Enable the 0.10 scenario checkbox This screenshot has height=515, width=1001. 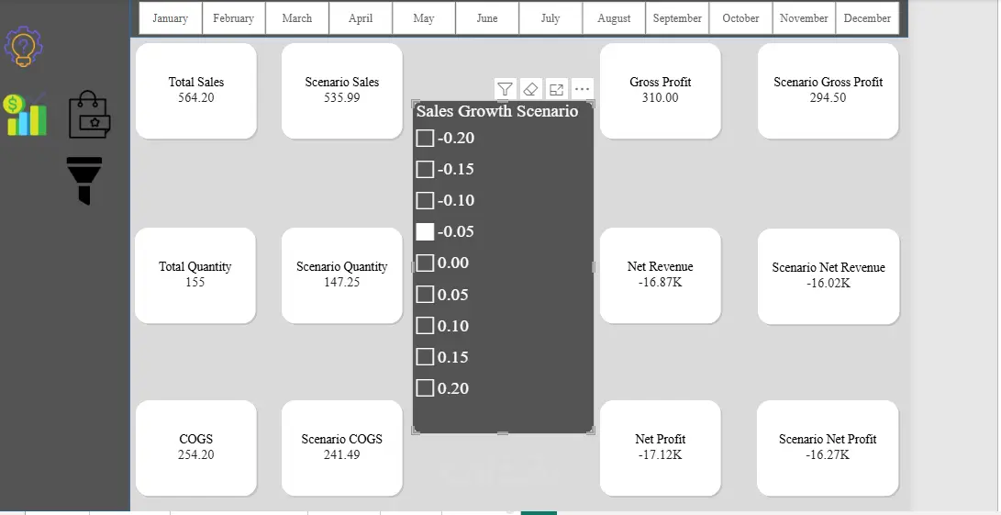point(425,326)
